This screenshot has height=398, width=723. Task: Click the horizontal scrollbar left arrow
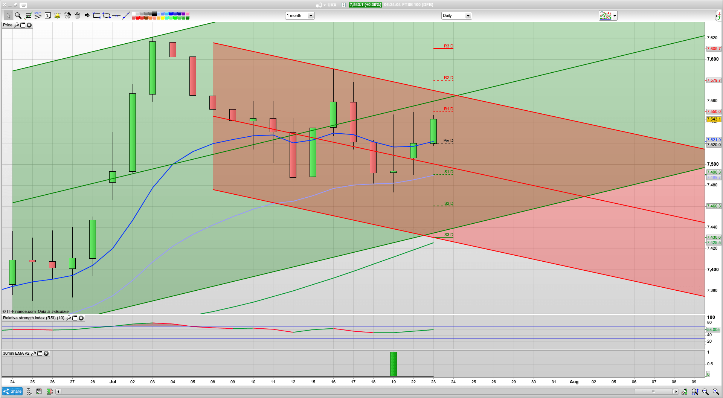[58, 392]
